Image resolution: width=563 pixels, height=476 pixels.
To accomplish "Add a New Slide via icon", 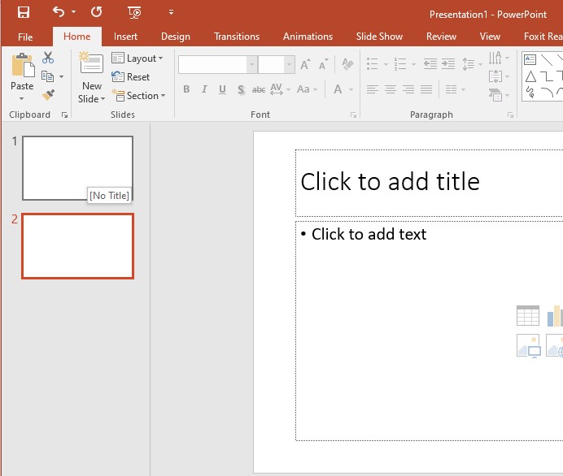I will coord(91,63).
